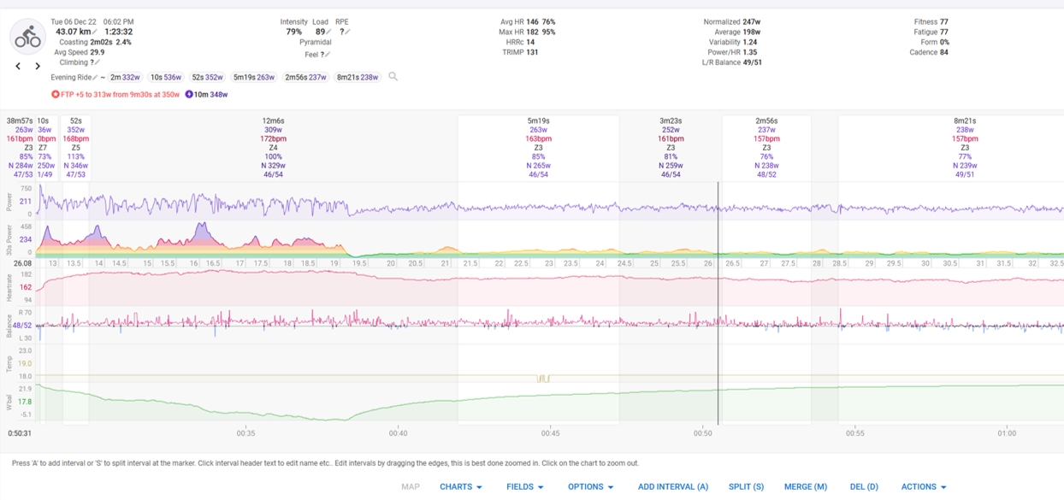Click the MAP tab at bottom
The width and height of the screenshot is (1064, 500).
coord(411,486)
